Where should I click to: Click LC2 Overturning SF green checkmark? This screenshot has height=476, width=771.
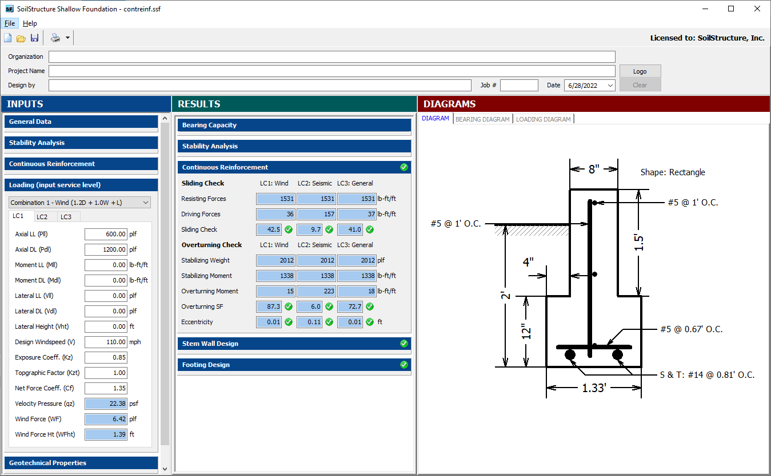329,306
